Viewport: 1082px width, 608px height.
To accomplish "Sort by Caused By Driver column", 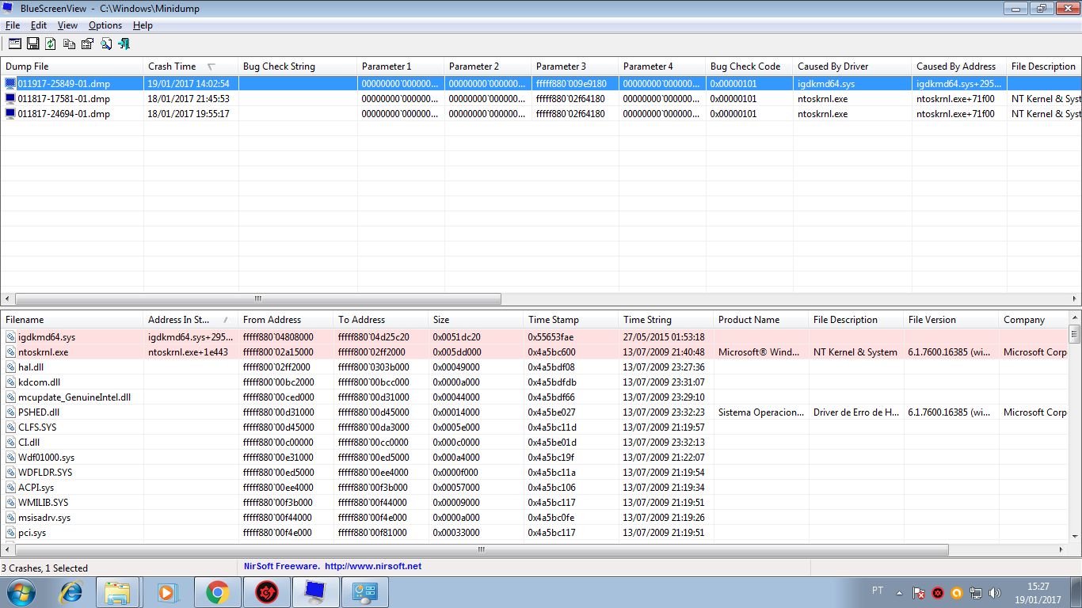I will pos(852,66).
